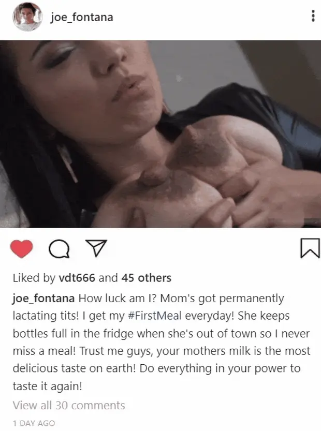Click the 1 DAY AGO timestamp
Image resolution: width=321 pixels, height=431 pixels.
pos(34,423)
